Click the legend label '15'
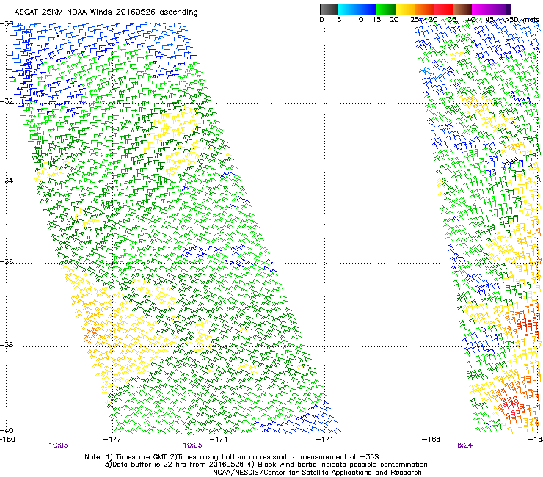Viewport: 543px width, 477px height. (376, 20)
